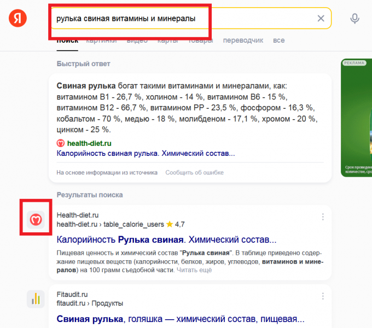Click Health-diet.ru heart favicon in results
Screen dimensions: 372x328
pos(36,220)
